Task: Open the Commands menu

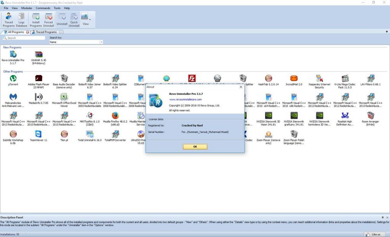Action: pyautogui.click(x=43, y=8)
